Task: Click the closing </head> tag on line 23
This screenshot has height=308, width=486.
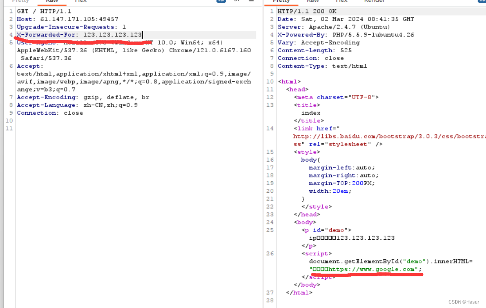Action: click(307, 214)
